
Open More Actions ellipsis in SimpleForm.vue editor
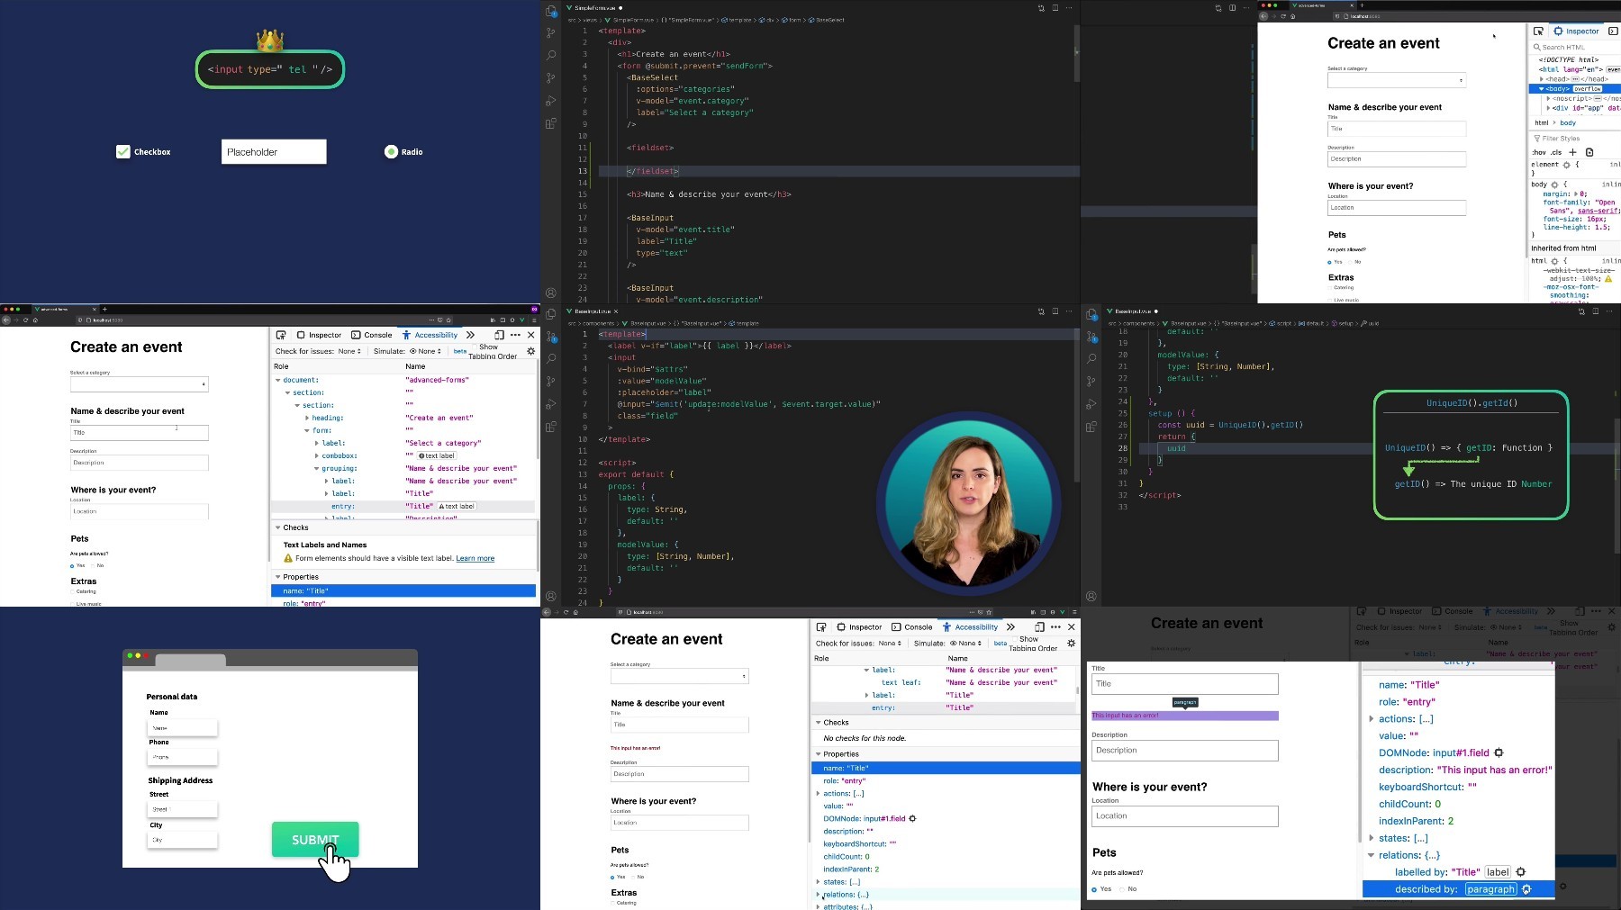pos(1070,8)
